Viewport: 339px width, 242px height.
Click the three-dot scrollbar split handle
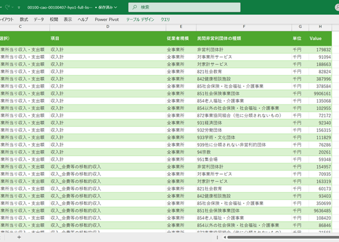[x=217, y=237]
